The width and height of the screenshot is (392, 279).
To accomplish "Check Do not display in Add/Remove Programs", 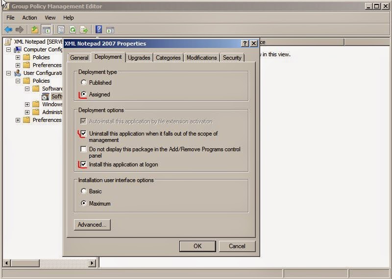I will pyautogui.click(x=83, y=149).
